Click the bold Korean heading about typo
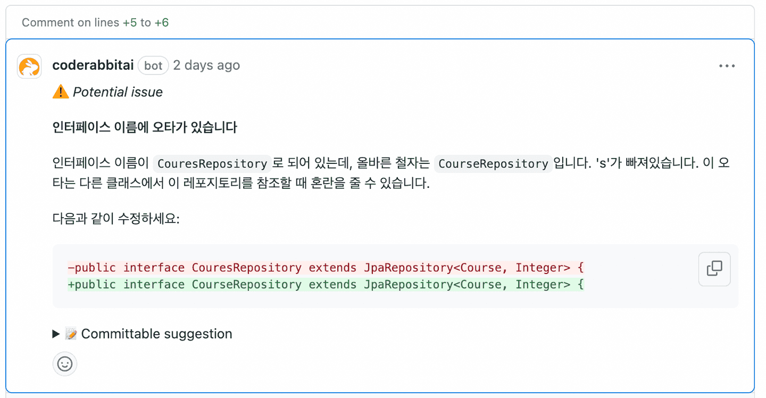The width and height of the screenshot is (766, 398). [145, 128]
